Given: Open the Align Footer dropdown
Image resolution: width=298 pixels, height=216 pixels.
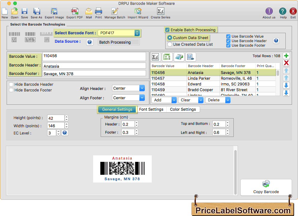Looking at the screenshot, I should tap(128, 98).
